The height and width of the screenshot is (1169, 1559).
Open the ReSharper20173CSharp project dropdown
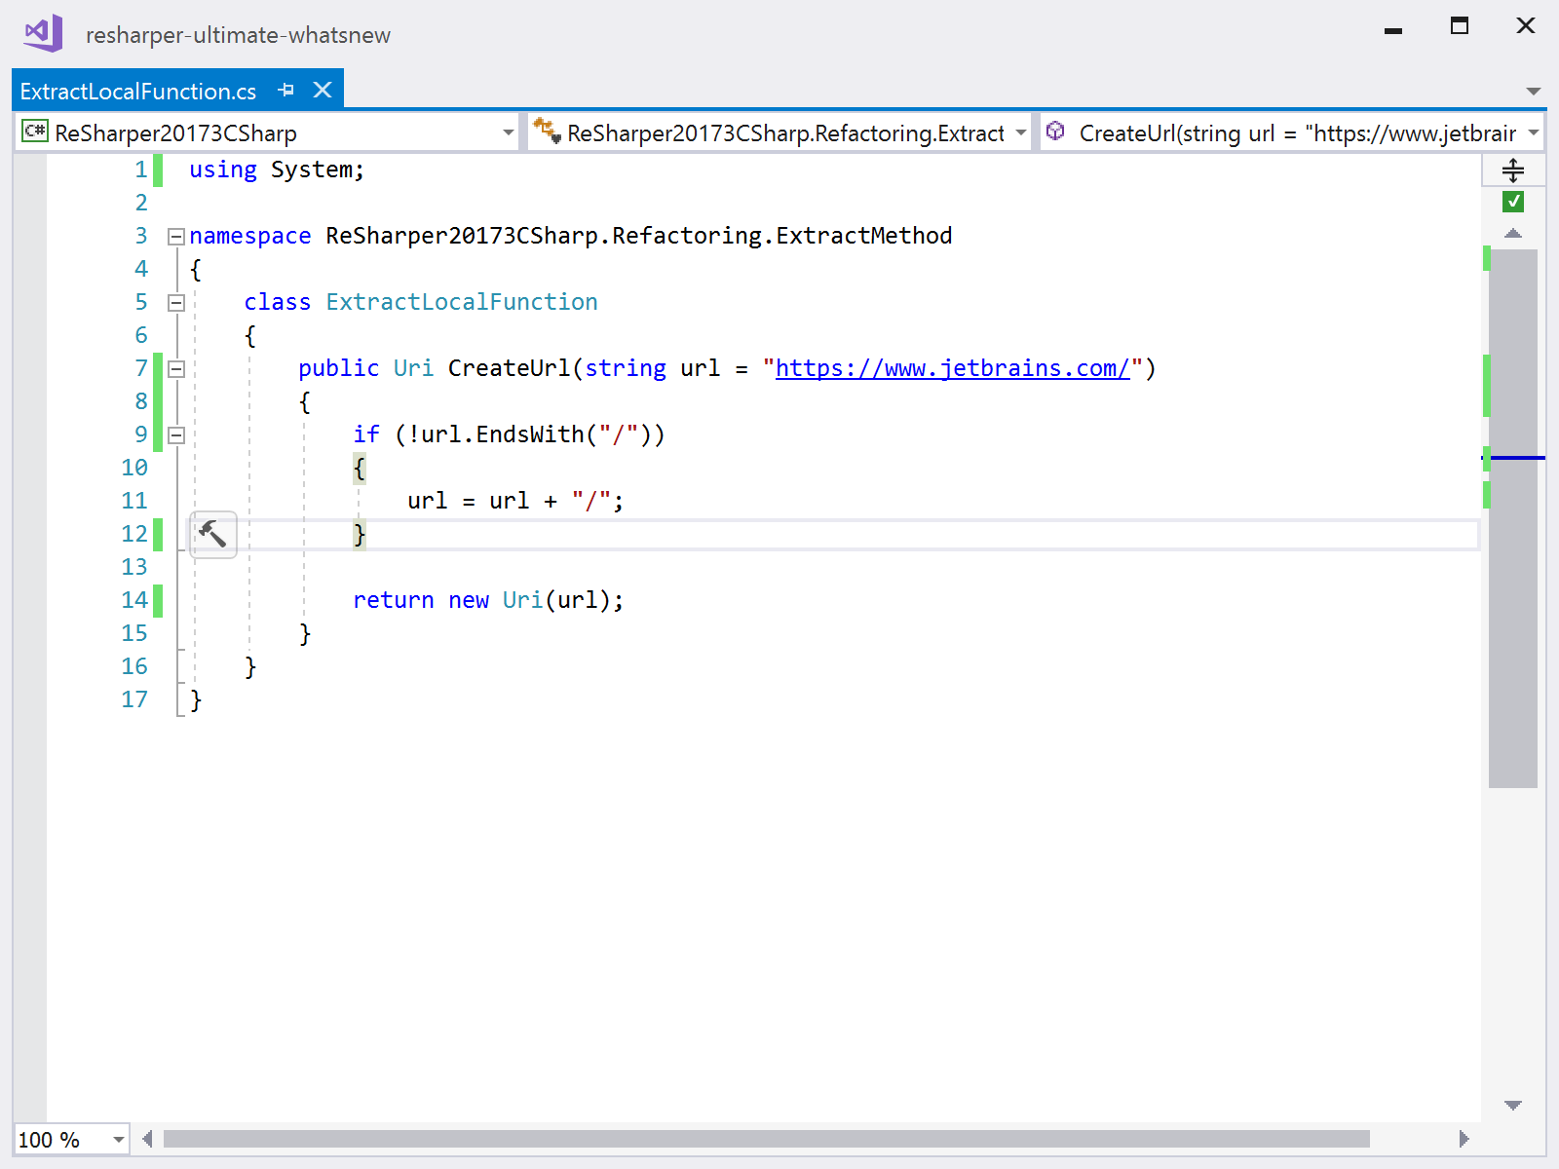508,132
